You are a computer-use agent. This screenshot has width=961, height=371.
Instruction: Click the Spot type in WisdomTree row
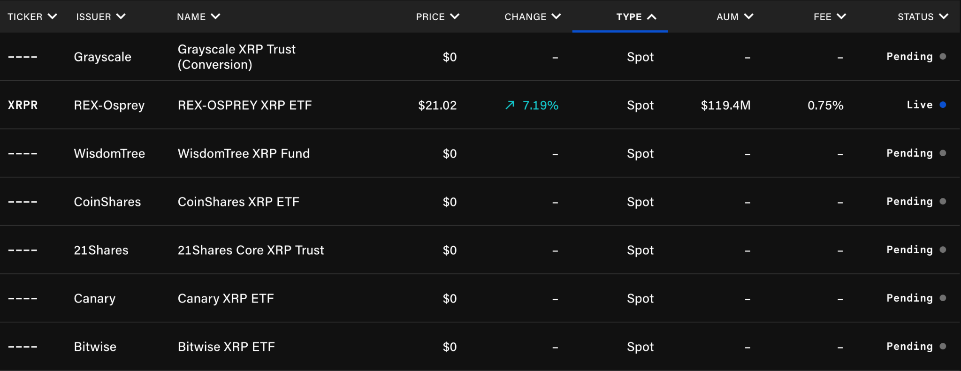(x=640, y=154)
